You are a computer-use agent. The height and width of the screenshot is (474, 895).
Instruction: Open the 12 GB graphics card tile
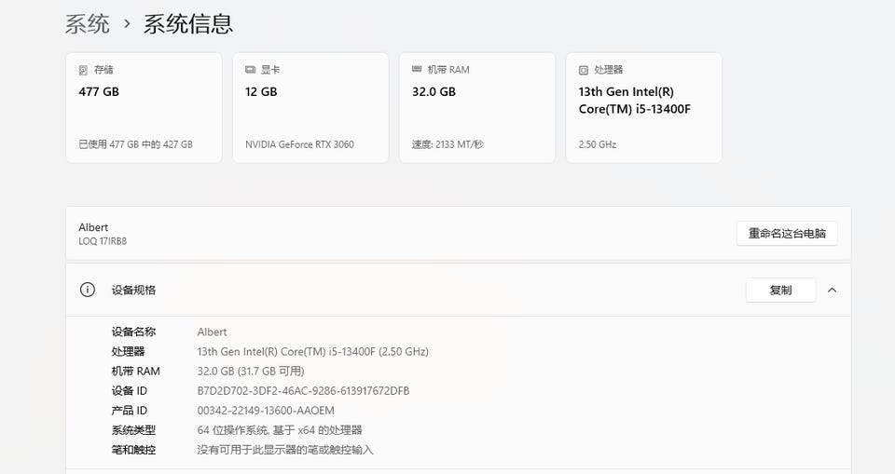(x=310, y=108)
